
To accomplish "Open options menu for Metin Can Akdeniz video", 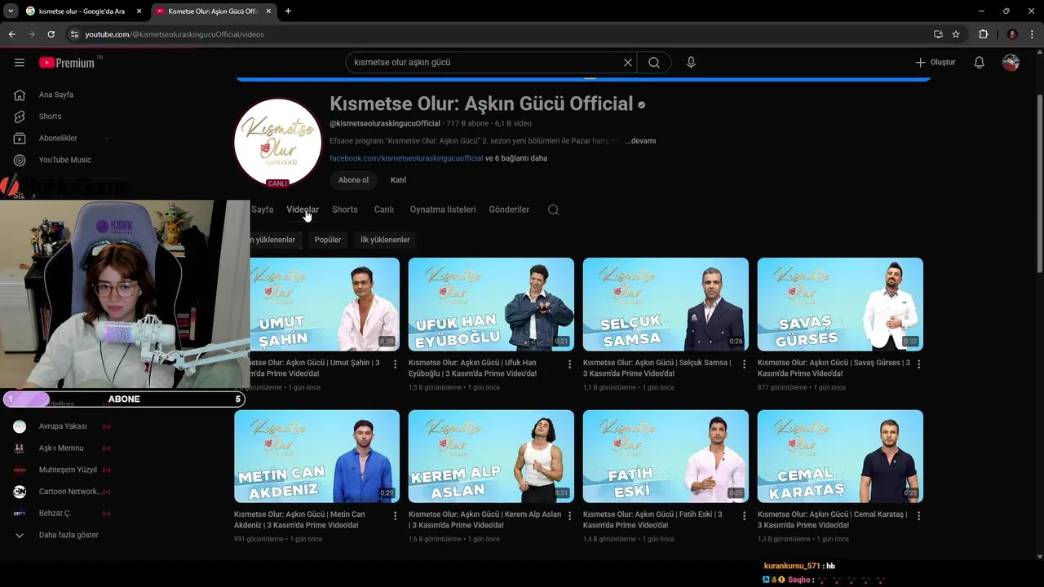I will 396,516.
